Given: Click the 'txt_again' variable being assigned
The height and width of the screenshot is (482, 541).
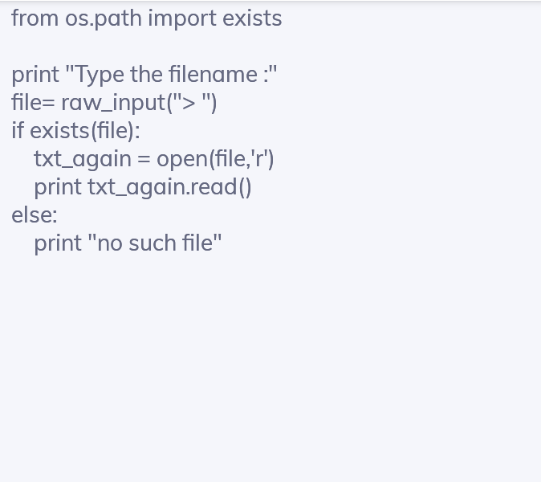Looking at the screenshot, I should click(x=82, y=159).
